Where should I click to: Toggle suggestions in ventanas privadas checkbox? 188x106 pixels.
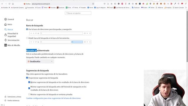click(29, 94)
